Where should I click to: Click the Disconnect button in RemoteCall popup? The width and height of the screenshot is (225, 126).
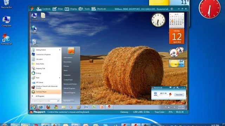coord(179,94)
